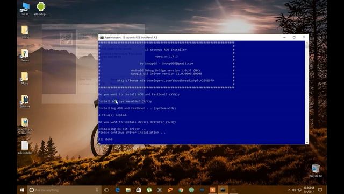The height and width of the screenshot is (194, 344).
Task: Click the "All done!" line
Action: [106, 139]
